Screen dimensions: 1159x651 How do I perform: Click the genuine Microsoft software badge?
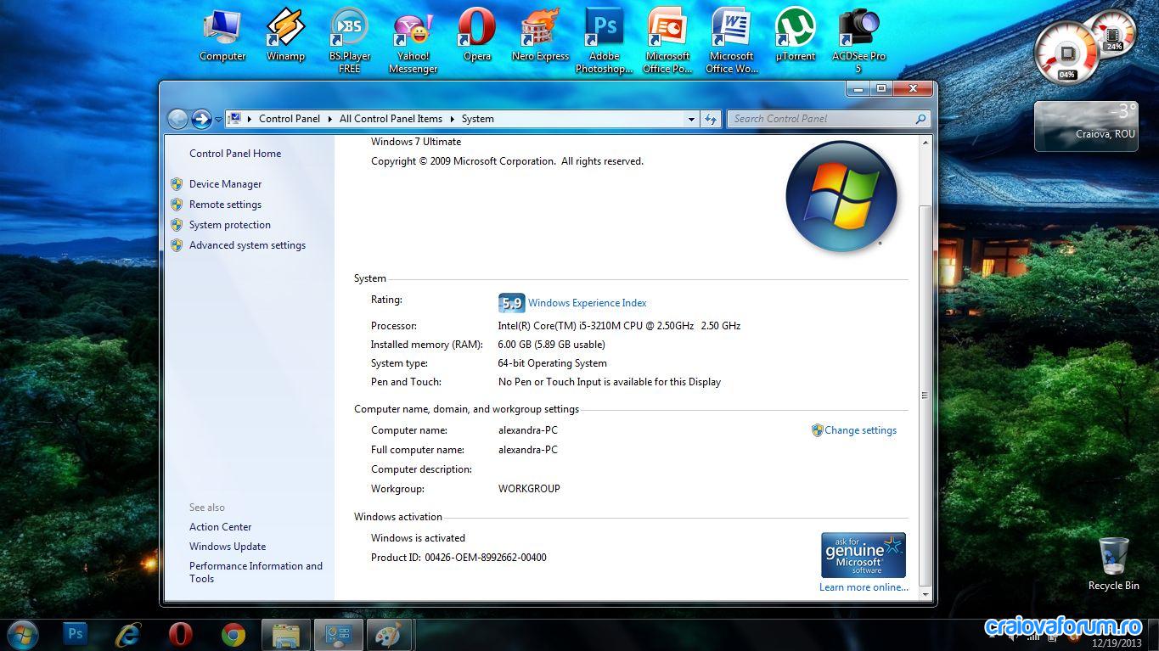tap(864, 555)
